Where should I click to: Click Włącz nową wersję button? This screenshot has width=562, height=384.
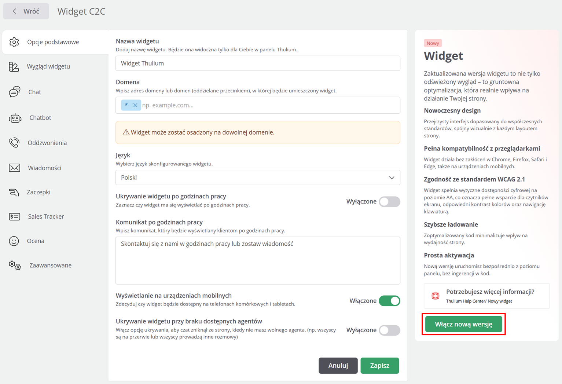[463, 324]
